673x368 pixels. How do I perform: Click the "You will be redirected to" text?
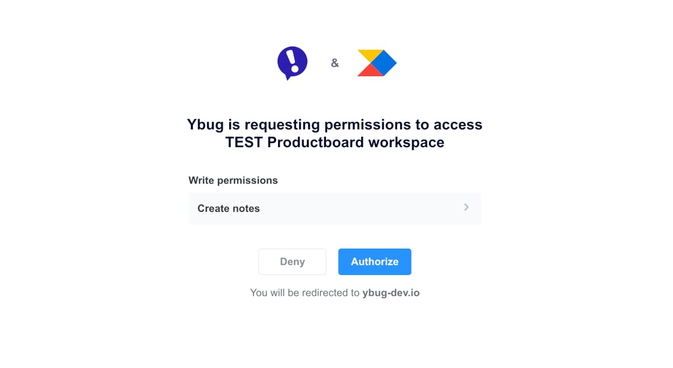point(305,293)
